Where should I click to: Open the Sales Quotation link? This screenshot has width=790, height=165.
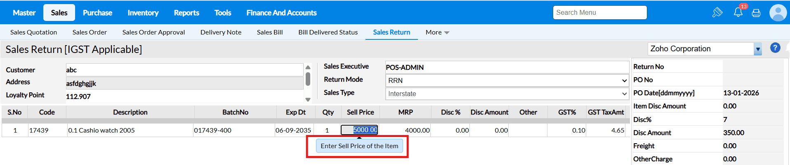point(33,32)
